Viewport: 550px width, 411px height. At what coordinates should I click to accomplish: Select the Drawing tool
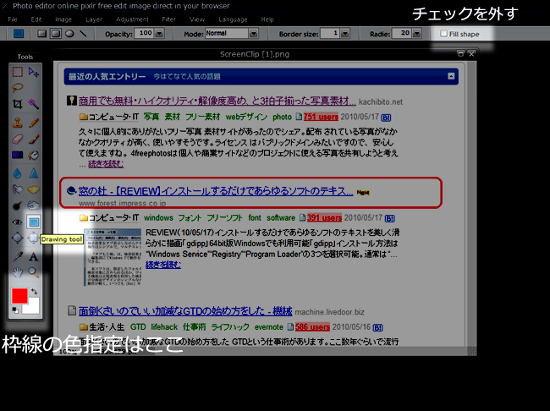(x=34, y=222)
